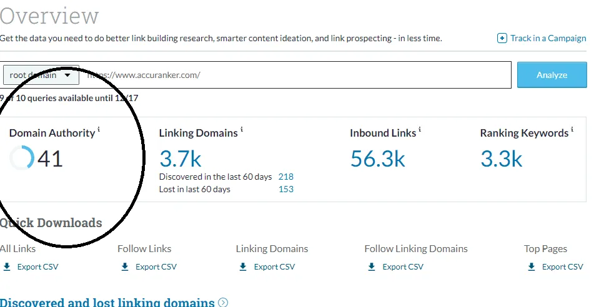
Task: Click the 153 lost domains link
Action: 286,189
